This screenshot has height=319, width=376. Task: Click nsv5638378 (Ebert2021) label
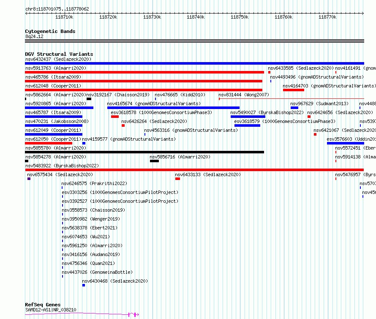[x=90, y=228]
